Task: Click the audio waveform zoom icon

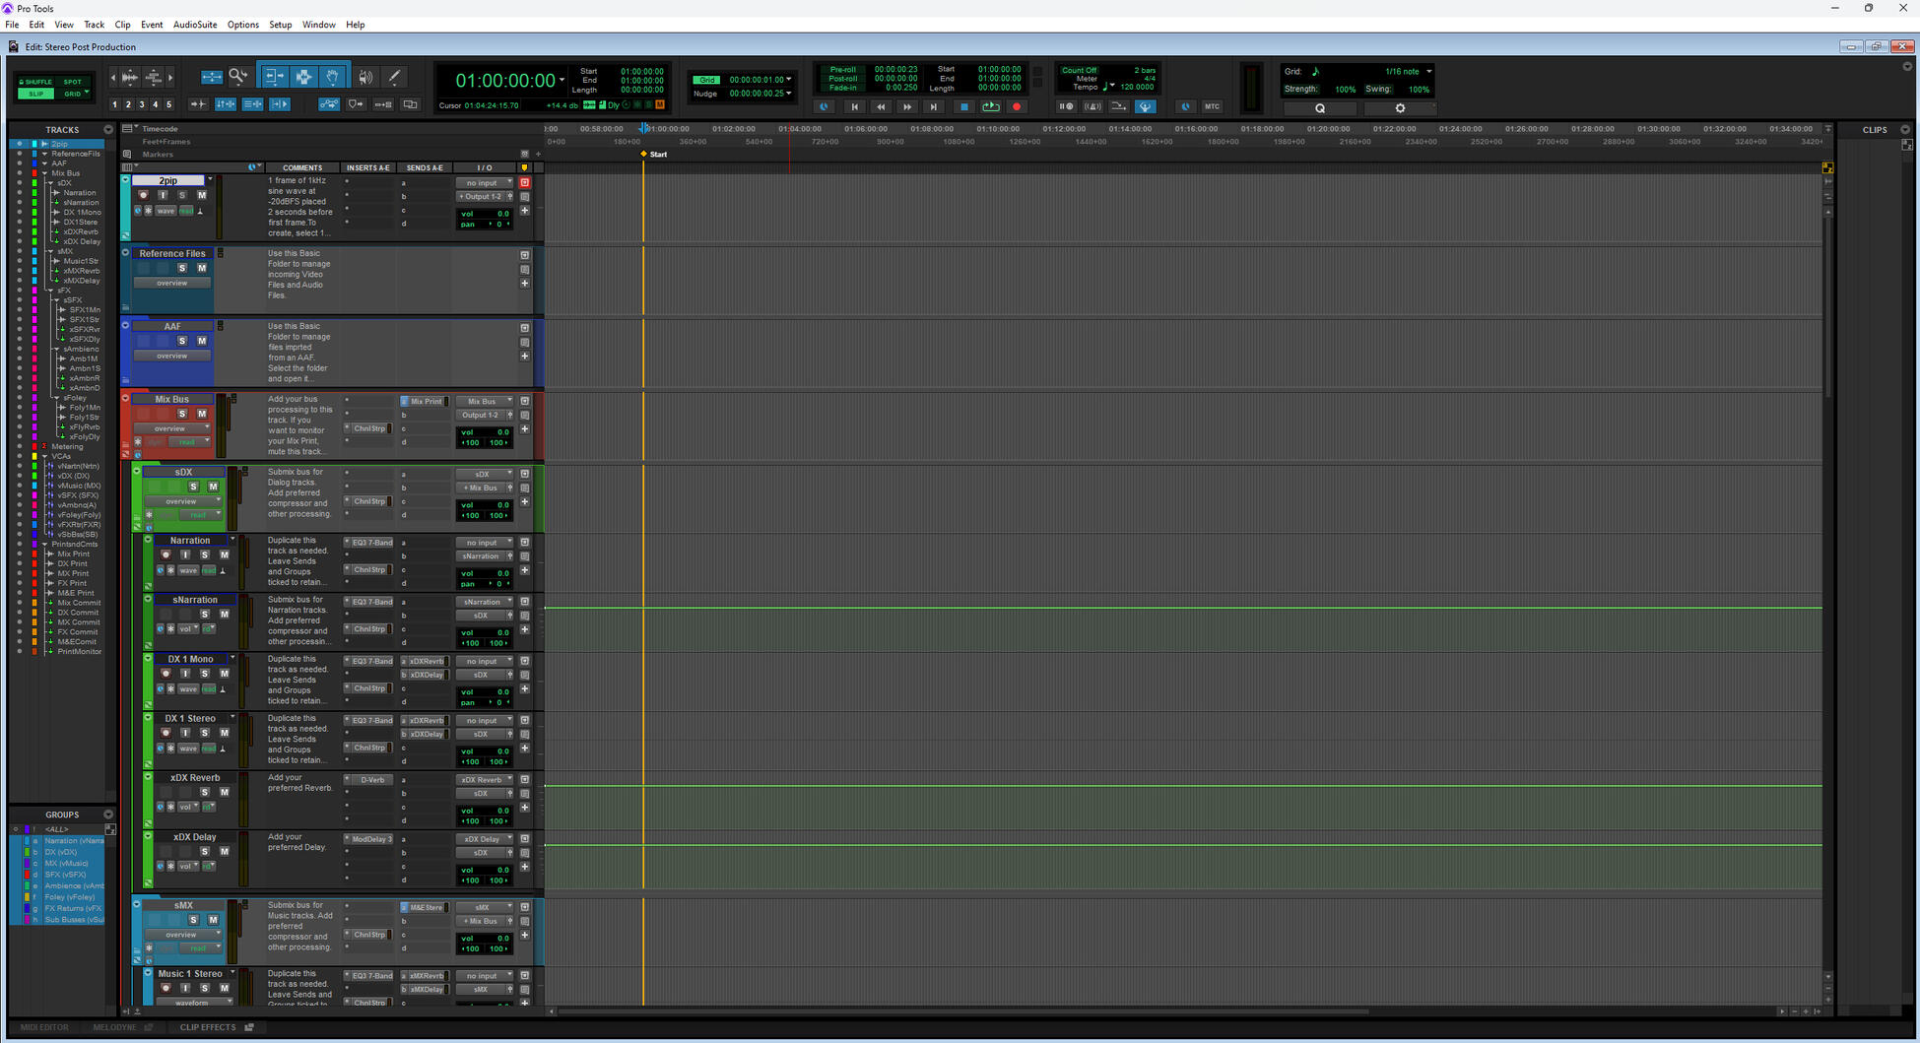Action: point(130,77)
